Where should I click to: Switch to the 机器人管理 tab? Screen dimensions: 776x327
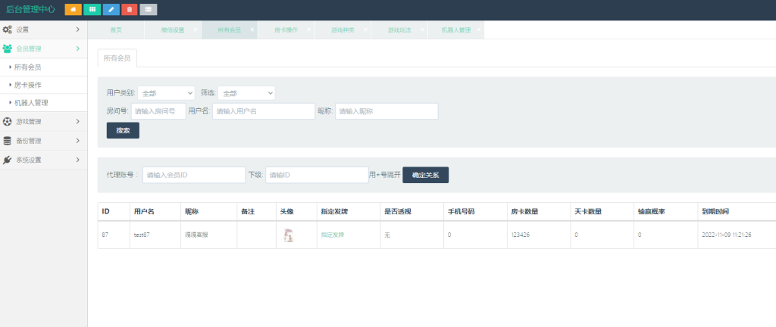(x=455, y=30)
